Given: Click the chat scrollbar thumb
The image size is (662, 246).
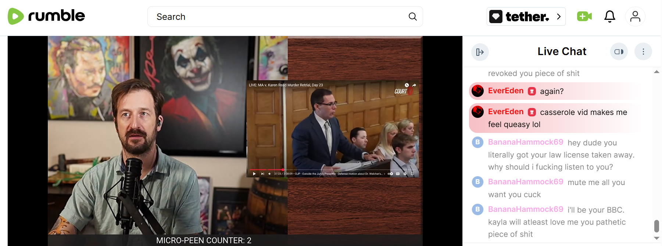Looking at the screenshot, I should (656, 226).
